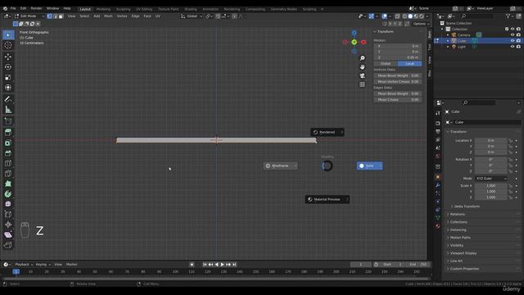Choose Wireframe in shading pie menu
Image resolution: width=524 pixels, height=295 pixels.
coord(280,166)
